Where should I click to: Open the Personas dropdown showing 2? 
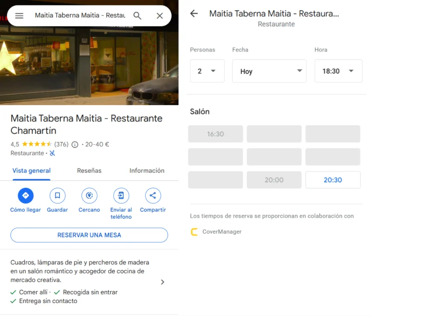207,71
